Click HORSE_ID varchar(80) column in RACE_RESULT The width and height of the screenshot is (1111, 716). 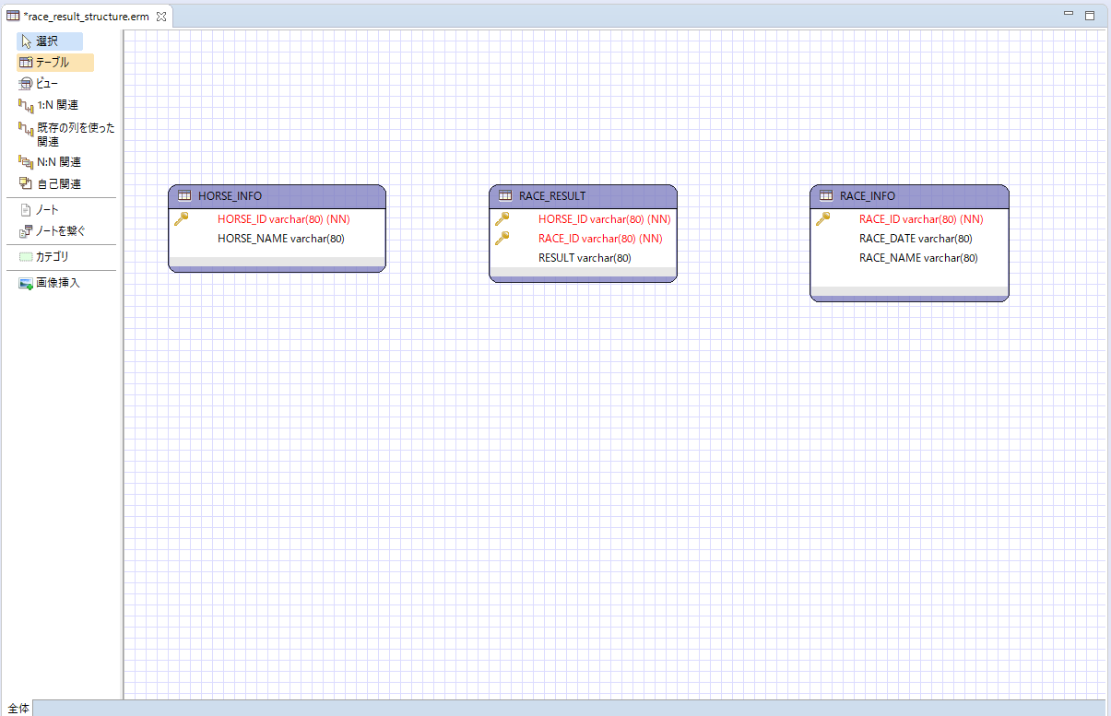[x=605, y=219]
